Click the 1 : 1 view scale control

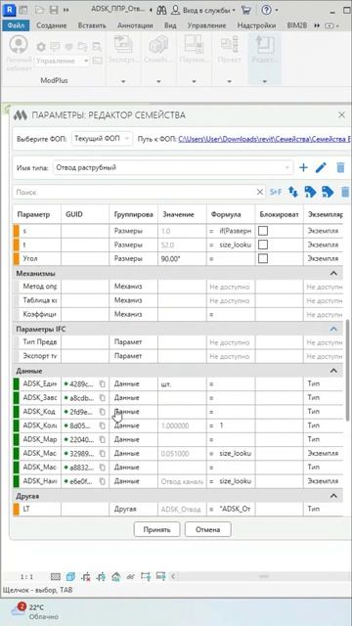pos(26,577)
